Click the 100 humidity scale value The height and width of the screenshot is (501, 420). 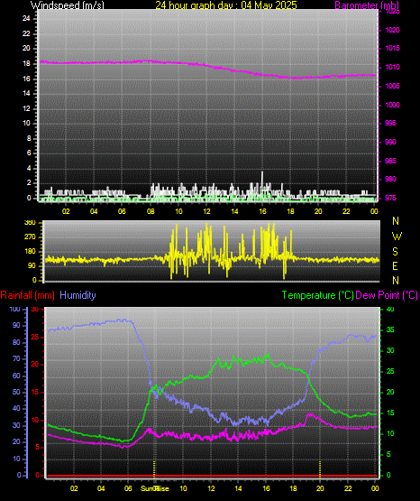pos(14,309)
